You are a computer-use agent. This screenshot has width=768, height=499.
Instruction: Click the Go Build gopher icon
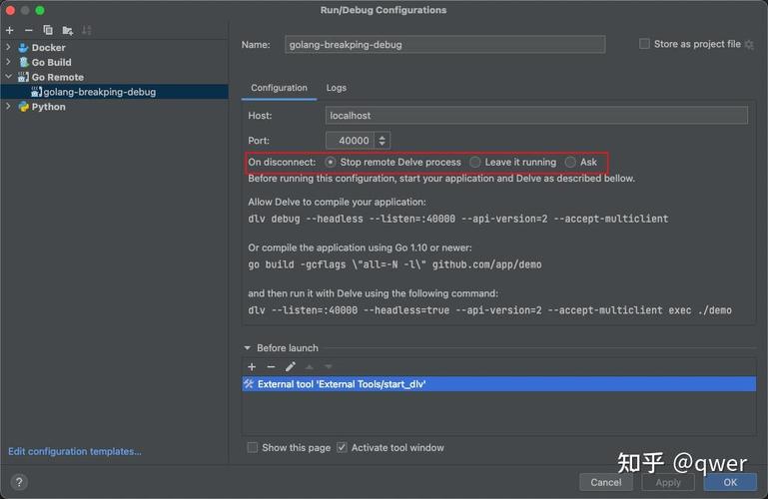click(x=24, y=62)
